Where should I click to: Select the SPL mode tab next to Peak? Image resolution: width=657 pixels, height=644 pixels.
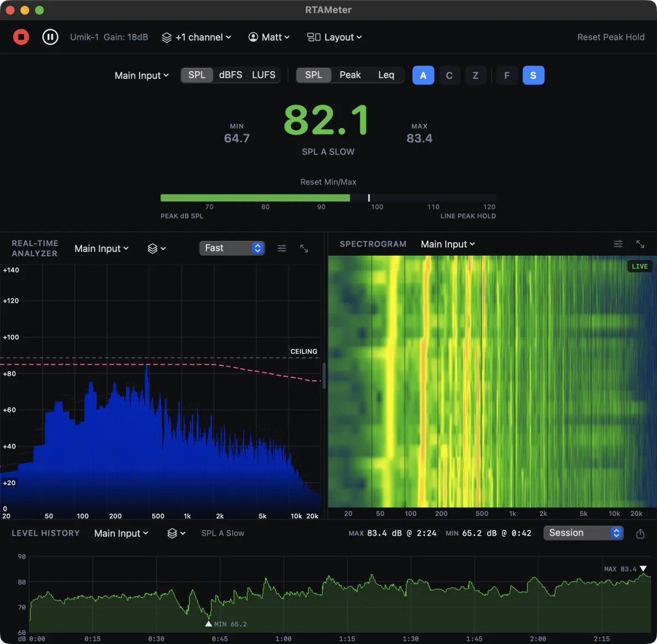click(x=314, y=75)
